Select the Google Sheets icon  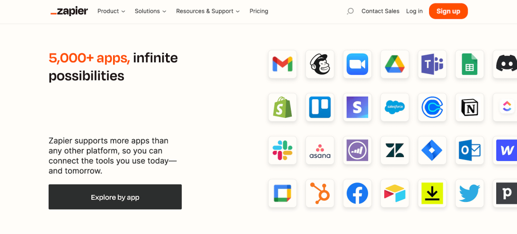(x=470, y=64)
